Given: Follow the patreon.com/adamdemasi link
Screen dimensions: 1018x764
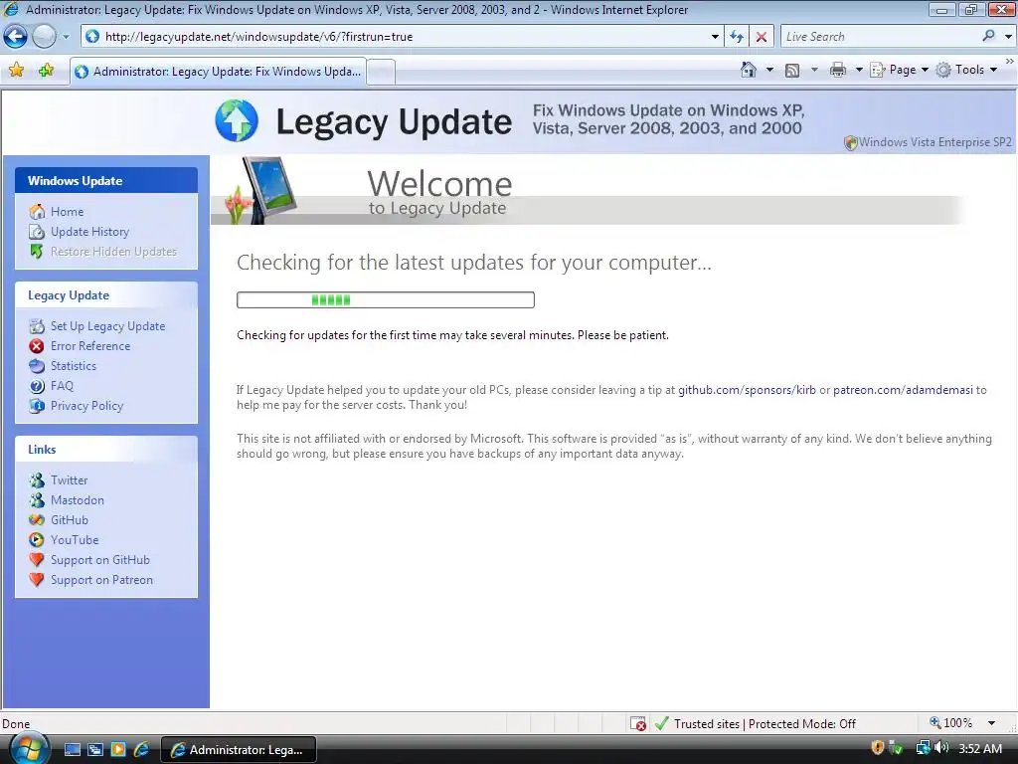Looking at the screenshot, I should pos(903,390).
